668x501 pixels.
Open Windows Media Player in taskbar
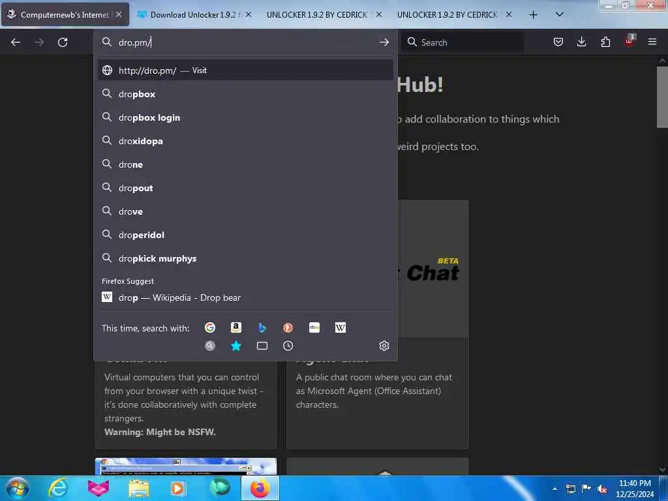click(x=179, y=488)
